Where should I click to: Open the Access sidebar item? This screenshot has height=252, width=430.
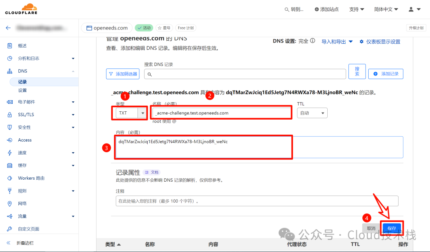[25, 140]
